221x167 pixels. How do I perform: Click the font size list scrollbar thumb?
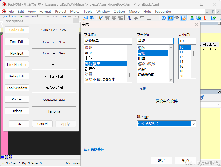pos(193,54)
